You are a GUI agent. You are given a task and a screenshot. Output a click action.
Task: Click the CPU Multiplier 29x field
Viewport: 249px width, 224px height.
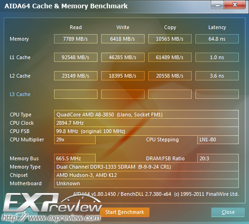pos(75,139)
